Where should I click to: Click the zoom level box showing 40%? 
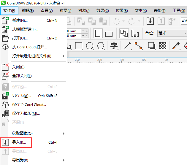pos(184,21)
